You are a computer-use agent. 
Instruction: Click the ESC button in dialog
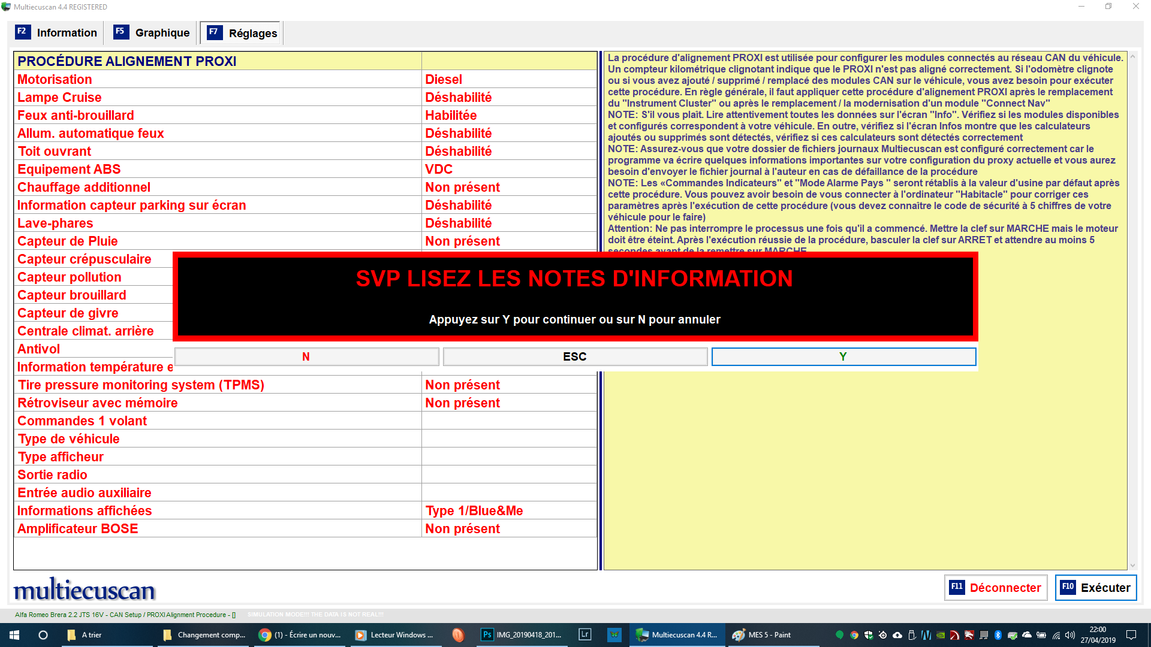tap(575, 356)
